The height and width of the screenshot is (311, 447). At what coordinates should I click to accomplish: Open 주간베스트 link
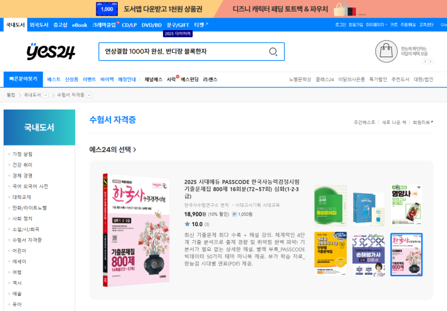(x=365, y=122)
